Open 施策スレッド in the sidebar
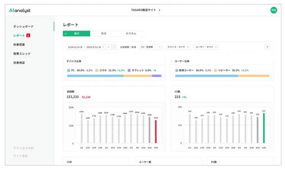 [x=22, y=54]
